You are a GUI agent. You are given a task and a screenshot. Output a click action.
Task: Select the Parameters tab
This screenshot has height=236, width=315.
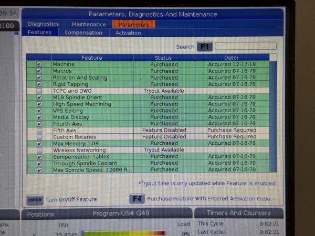pos(133,25)
